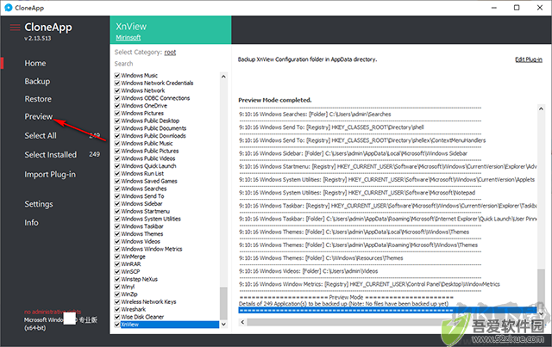Uncheck Windows Music checkbox
The width and height of the screenshot is (552, 347).
pos(117,75)
